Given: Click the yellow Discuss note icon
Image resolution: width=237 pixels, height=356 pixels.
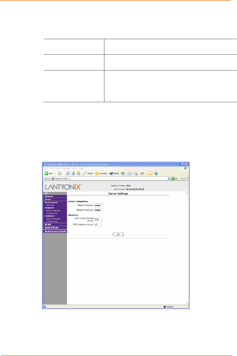Looking at the screenshot, I should pos(150,173).
